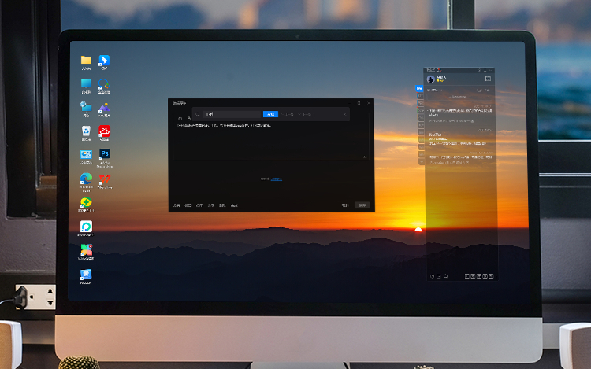Open the ToDesk desktop shortcut

click(86, 274)
